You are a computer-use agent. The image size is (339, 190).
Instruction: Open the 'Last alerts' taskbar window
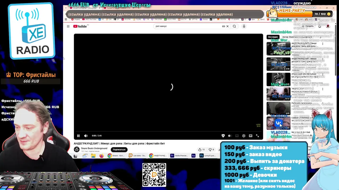point(137,156)
